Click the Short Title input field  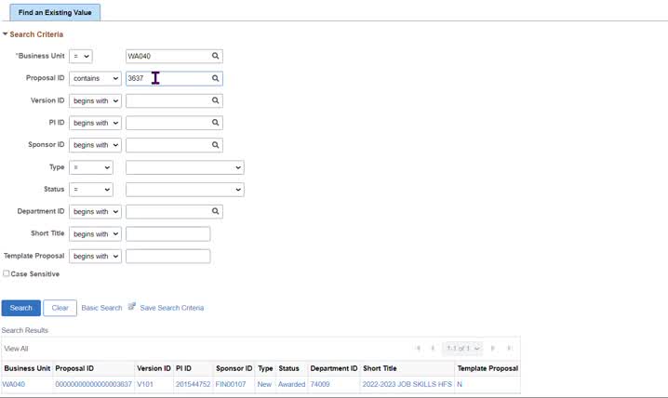coord(167,234)
